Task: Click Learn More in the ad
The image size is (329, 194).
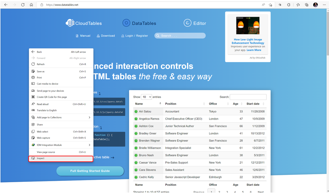Action: click(254, 50)
